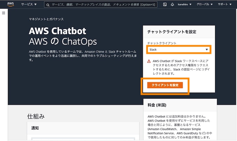Select the マネジメントとガバナンス breadcrumb text
This screenshot has height=141, width=237.
pos(46,19)
